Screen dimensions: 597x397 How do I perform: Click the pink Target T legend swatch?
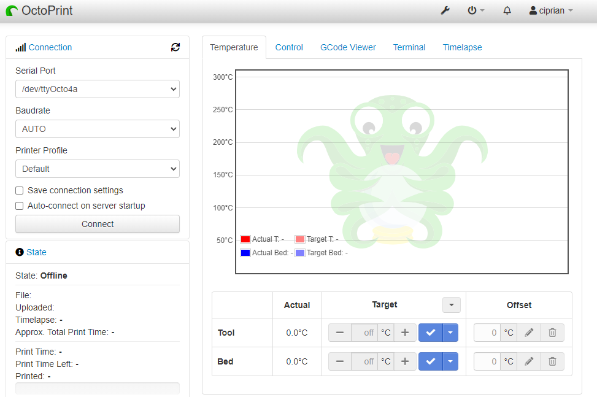300,239
